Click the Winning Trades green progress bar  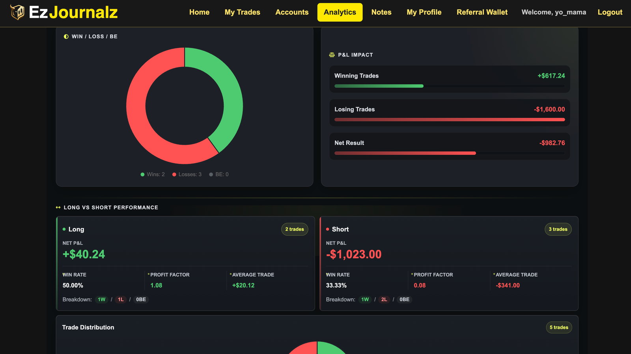[x=379, y=86]
